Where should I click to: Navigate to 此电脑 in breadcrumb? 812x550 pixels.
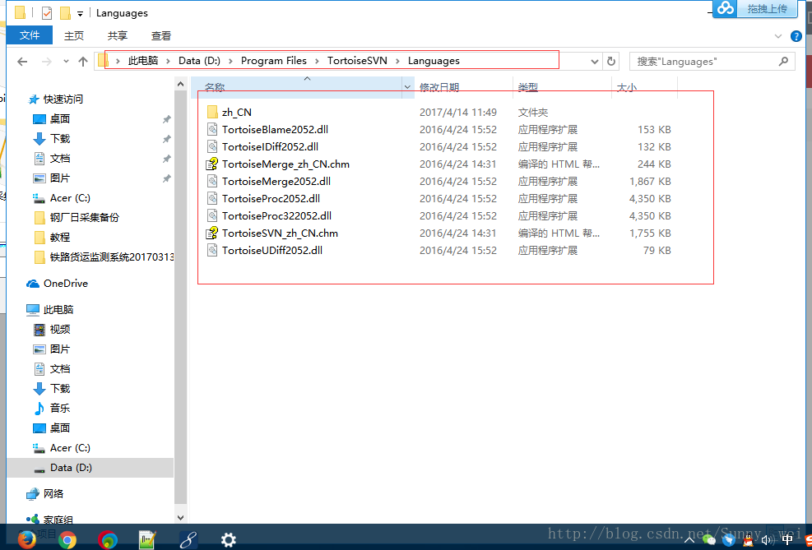point(143,61)
